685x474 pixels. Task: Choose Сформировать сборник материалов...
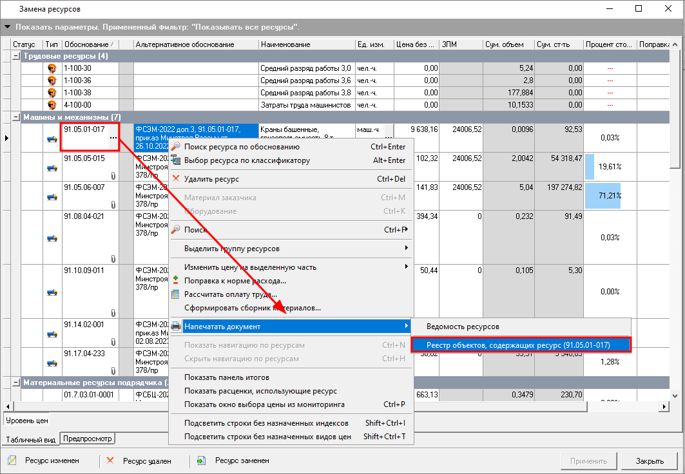[291, 308]
